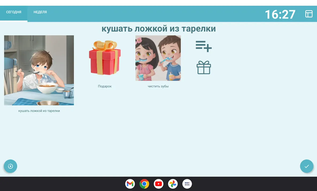The width and height of the screenshot is (317, 191).
Task: Open YouTube from the shelf
Action: click(x=158, y=184)
